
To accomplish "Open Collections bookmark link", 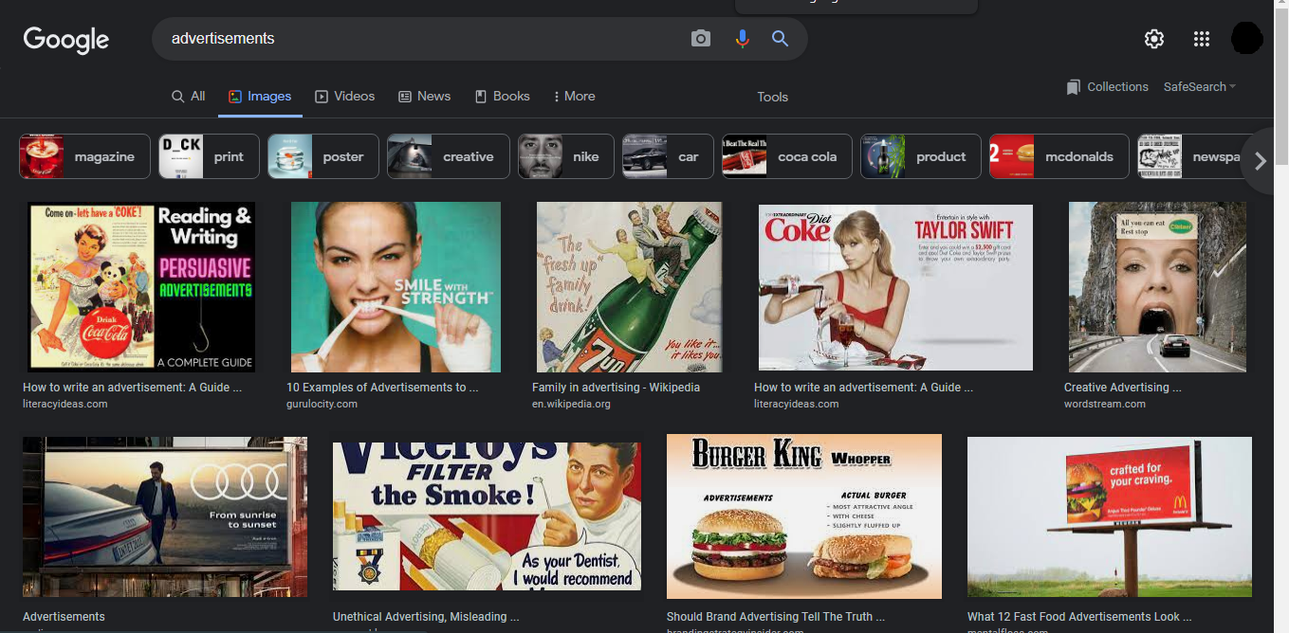I will (x=1107, y=87).
